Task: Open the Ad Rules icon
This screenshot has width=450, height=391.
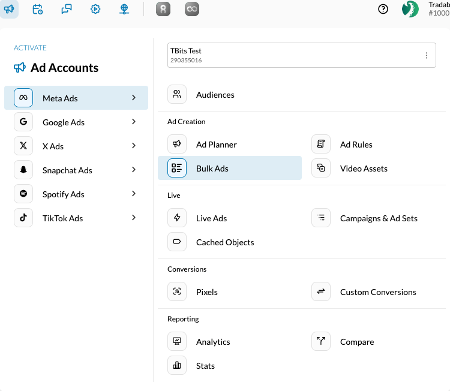Action: (321, 145)
